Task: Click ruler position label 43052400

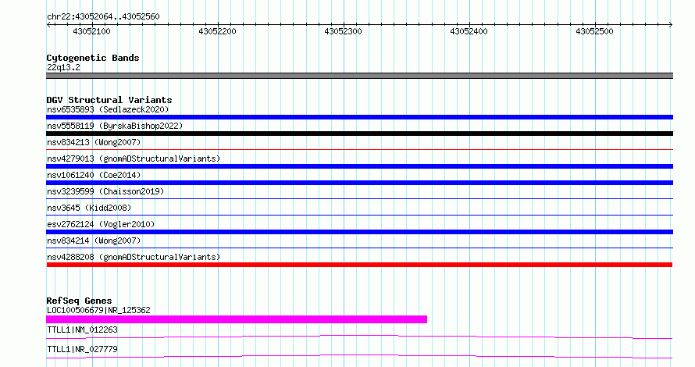Action: 469,31
